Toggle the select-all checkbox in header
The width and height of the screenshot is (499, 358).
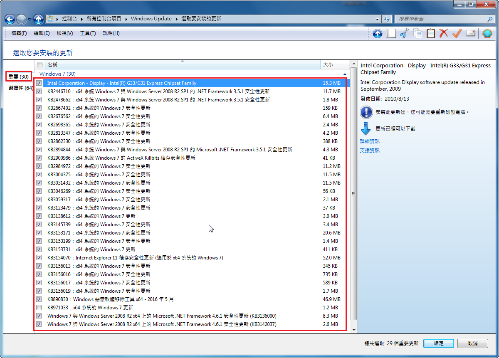coord(40,65)
